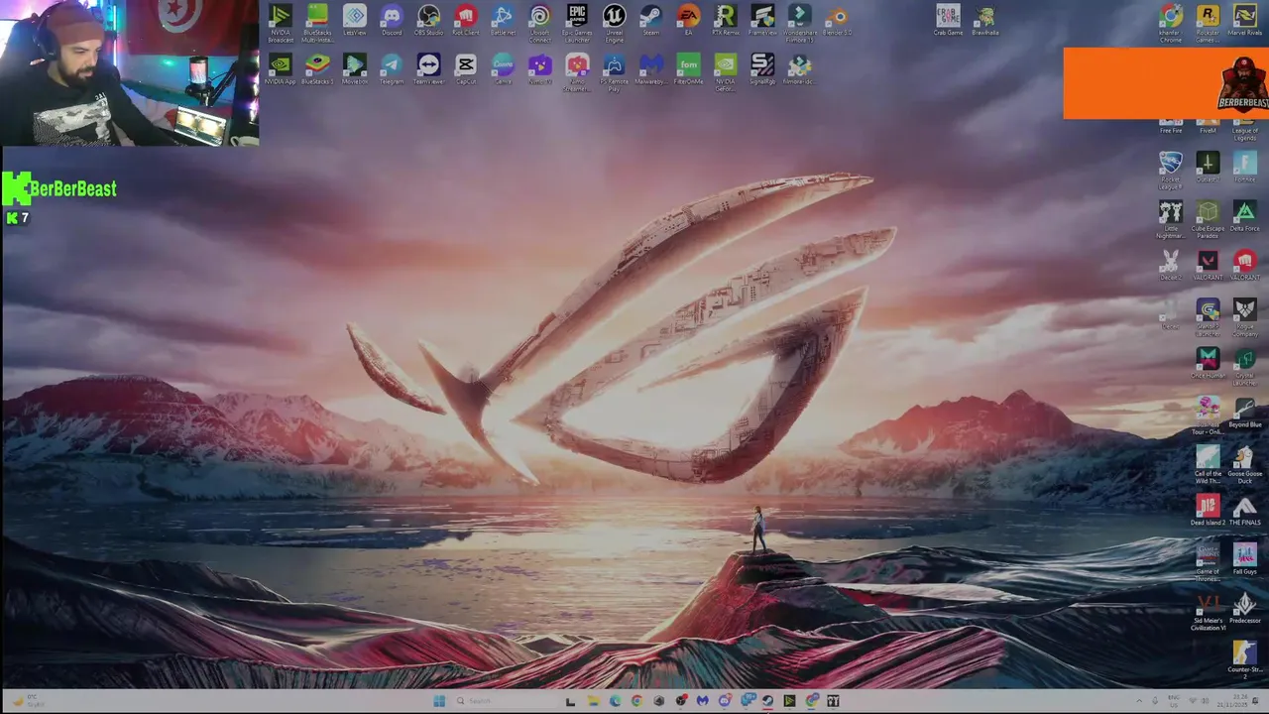Viewport: 1269px width, 714px height.
Task: Open the TeamViewer desktop icon
Action: (x=428, y=69)
